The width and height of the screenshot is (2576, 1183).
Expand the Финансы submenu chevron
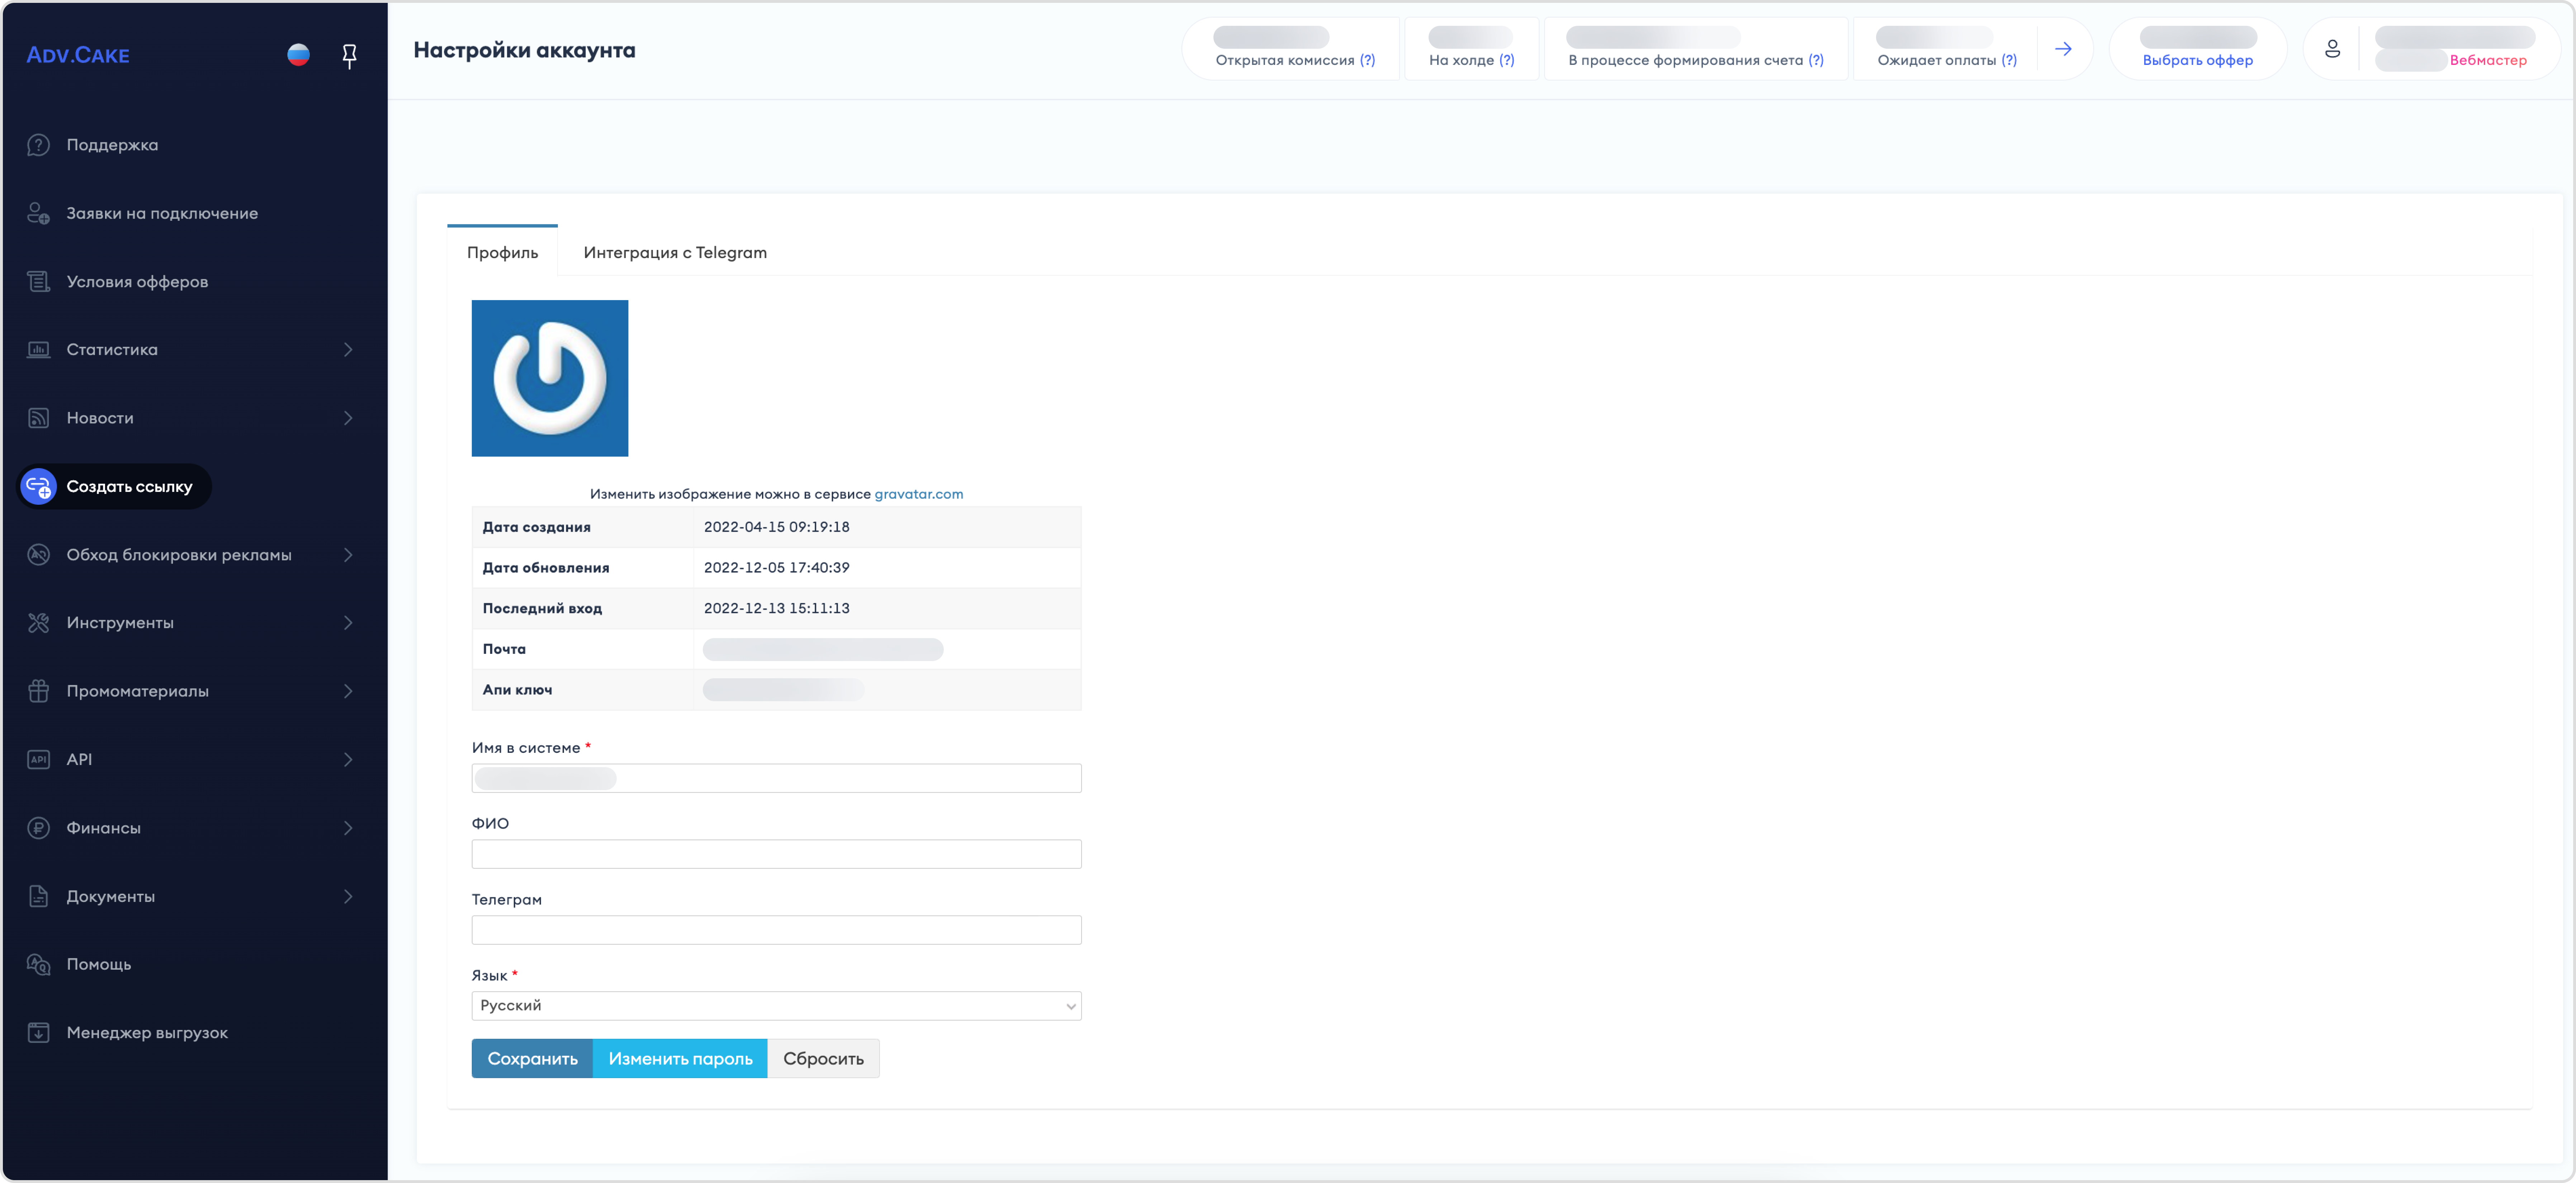pyautogui.click(x=348, y=828)
